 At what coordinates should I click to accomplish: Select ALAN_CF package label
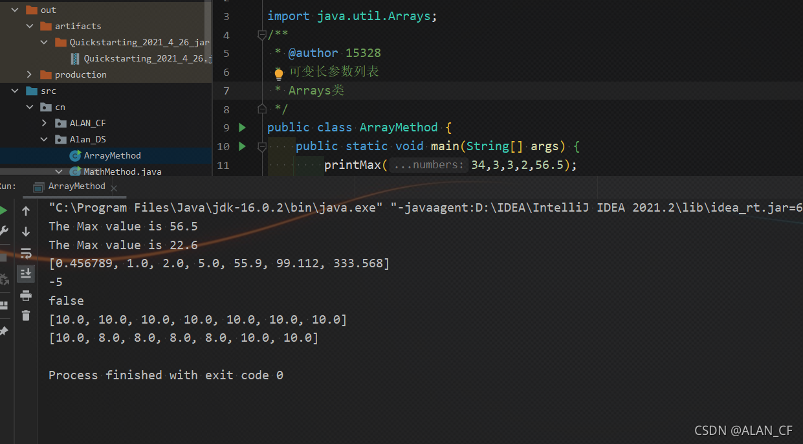88,123
